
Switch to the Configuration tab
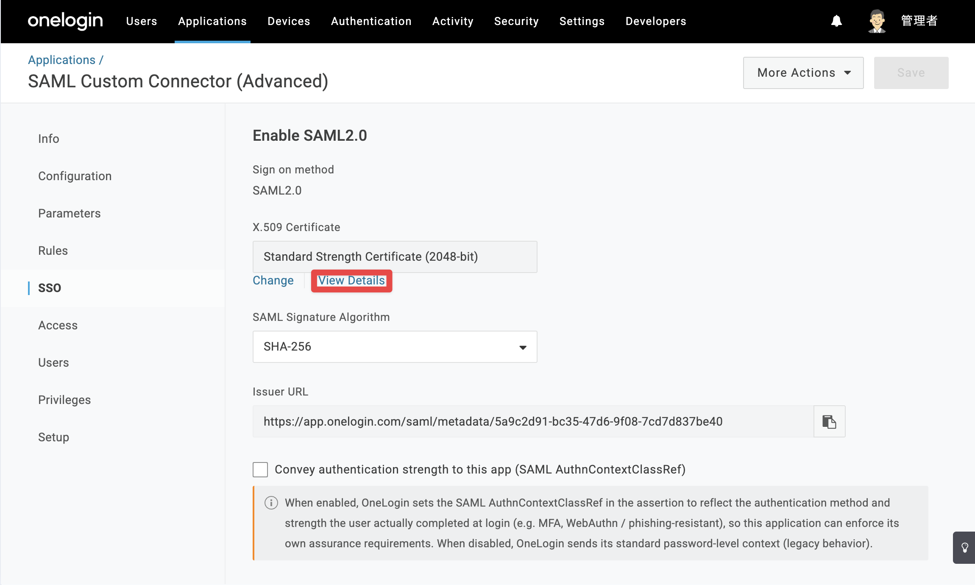75,176
